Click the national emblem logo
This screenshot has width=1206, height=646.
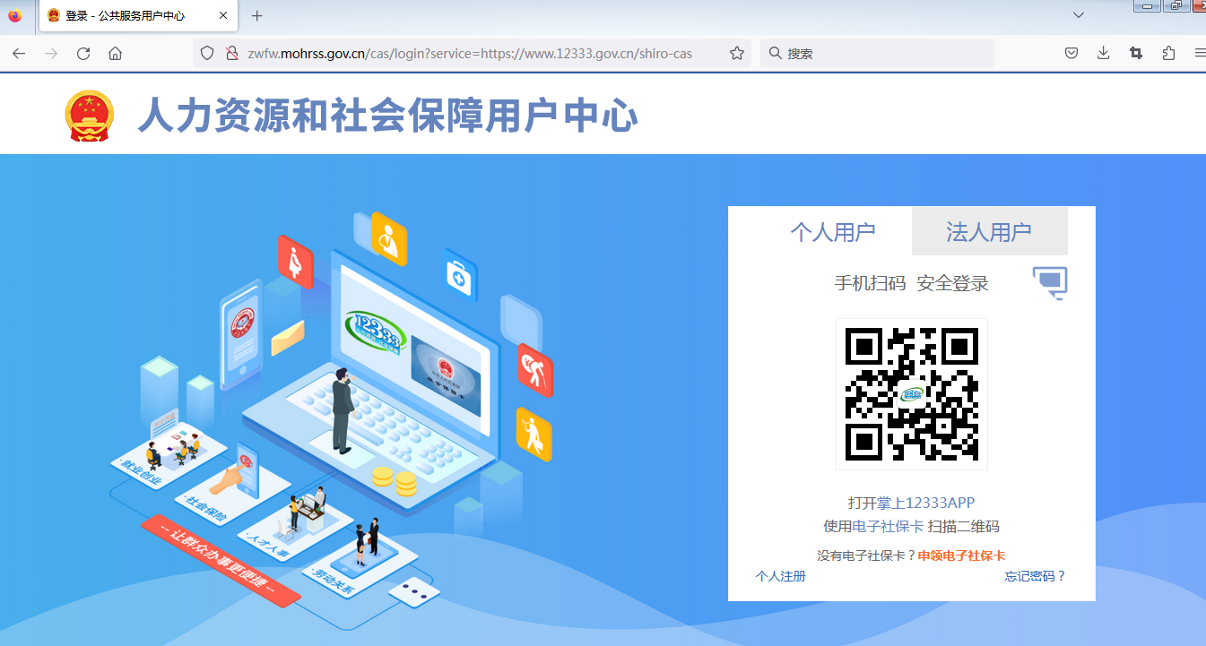click(x=90, y=116)
